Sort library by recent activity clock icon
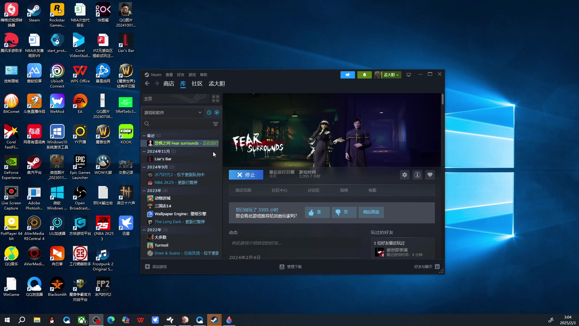The width and height of the screenshot is (579, 326). tap(209, 113)
